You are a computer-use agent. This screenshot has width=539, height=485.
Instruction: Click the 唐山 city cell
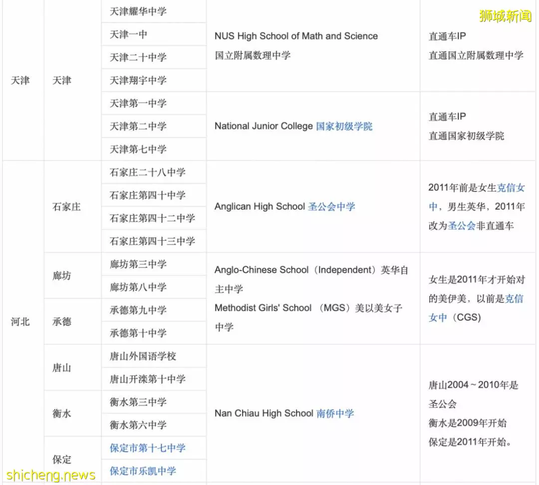[73, 367]
